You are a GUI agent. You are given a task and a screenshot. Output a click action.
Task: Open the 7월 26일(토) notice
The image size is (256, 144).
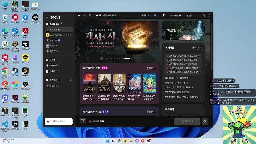click(183, 97)
